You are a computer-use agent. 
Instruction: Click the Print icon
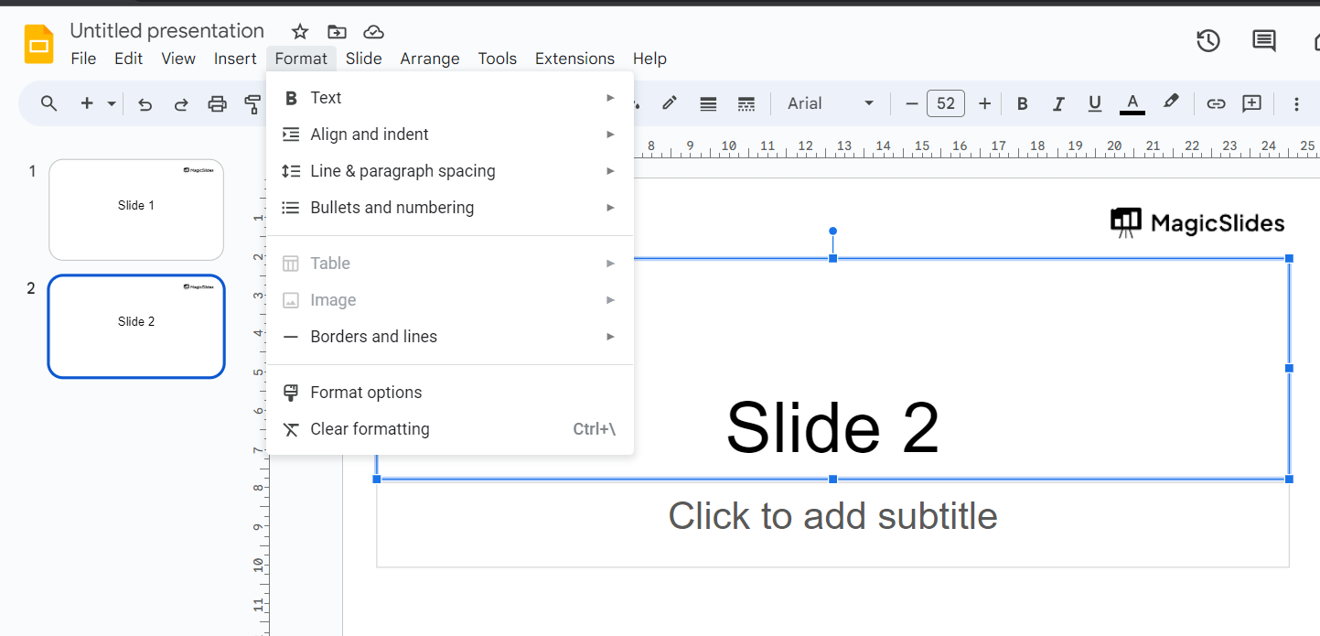point(217,104)
